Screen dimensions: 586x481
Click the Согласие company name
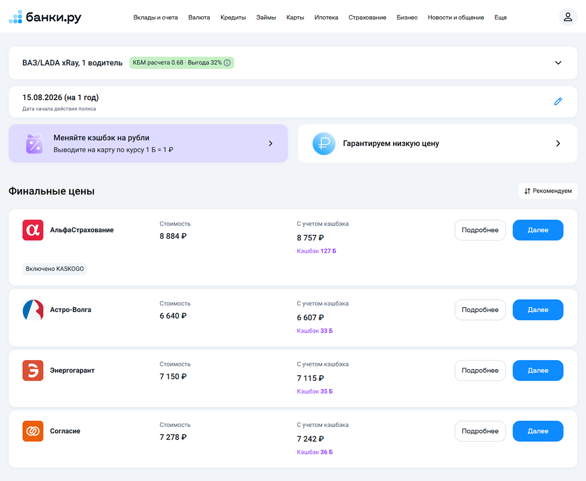pos(65,431)
